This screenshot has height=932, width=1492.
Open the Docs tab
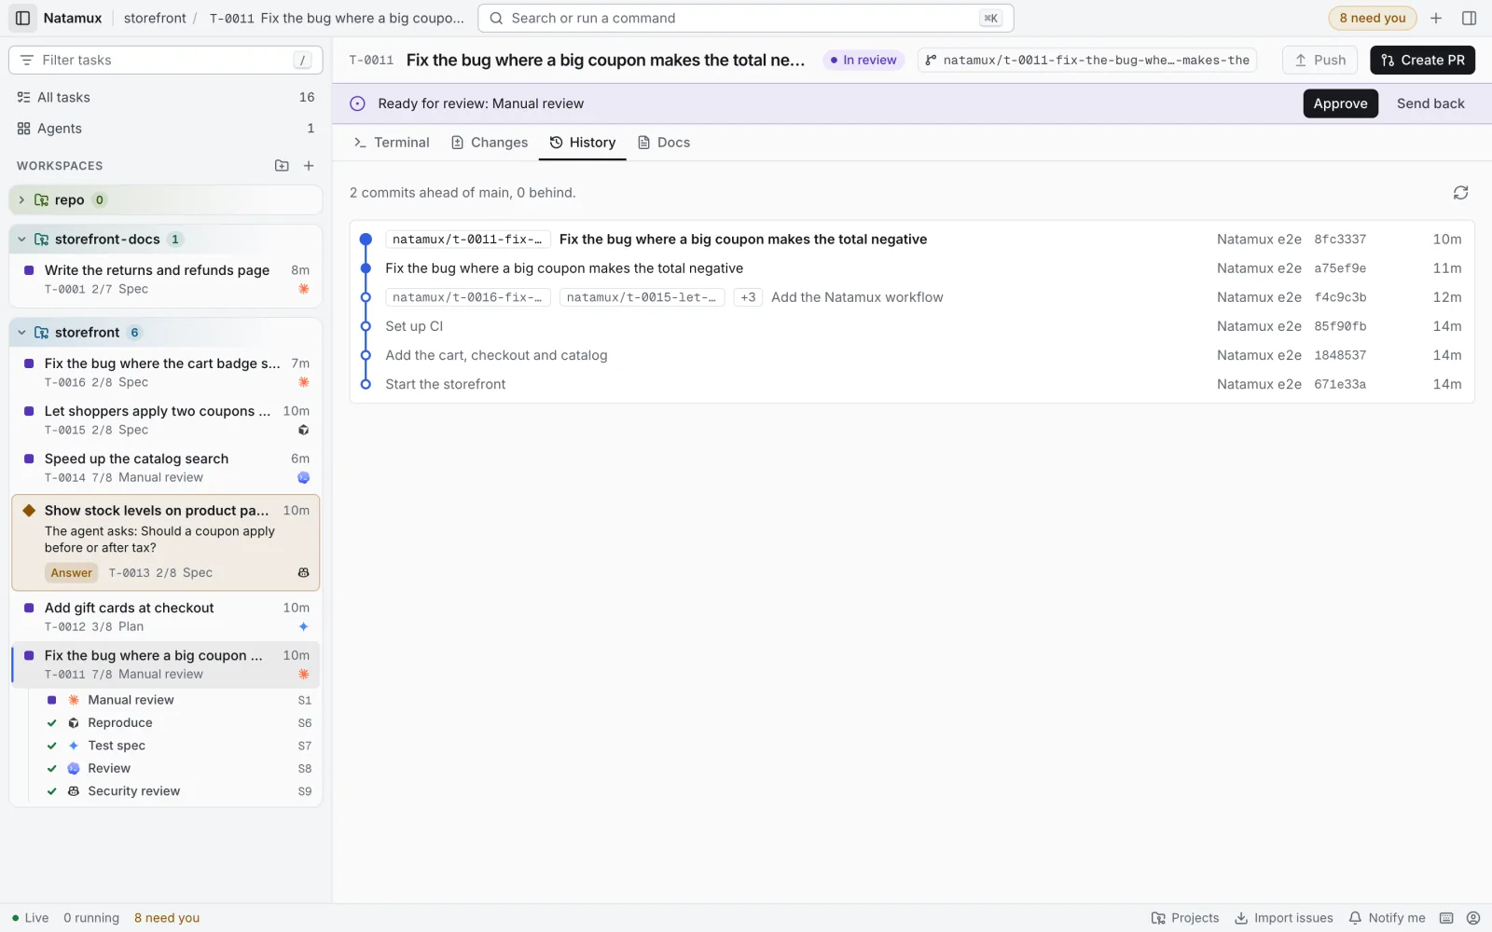(x=664, y=143)
